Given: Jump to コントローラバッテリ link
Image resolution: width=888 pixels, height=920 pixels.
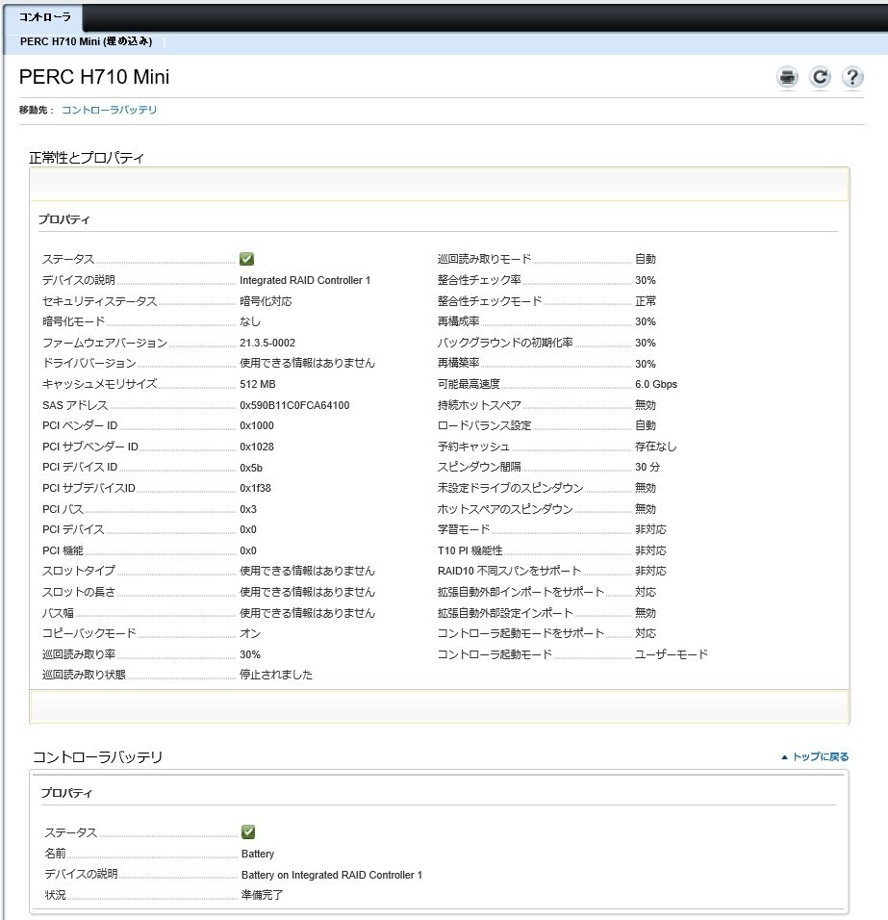Looking at the screenshot, I should [109, 110].
